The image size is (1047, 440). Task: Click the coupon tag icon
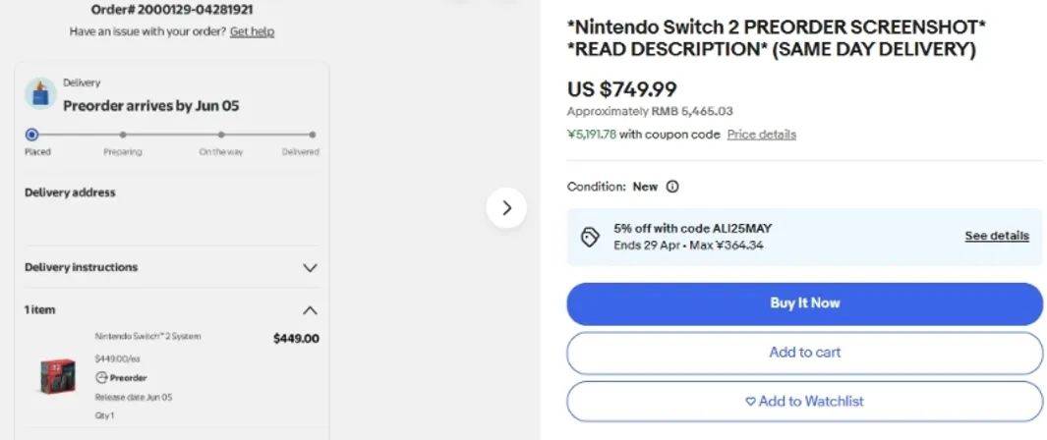coord(590,237)
